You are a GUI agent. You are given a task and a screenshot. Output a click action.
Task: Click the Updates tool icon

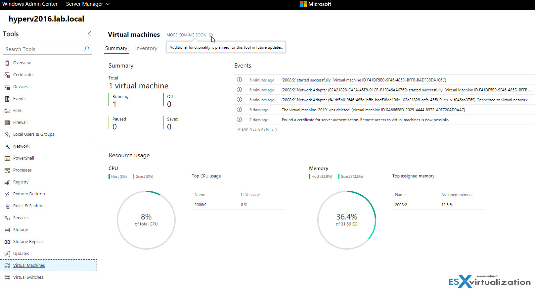point(7,254)
